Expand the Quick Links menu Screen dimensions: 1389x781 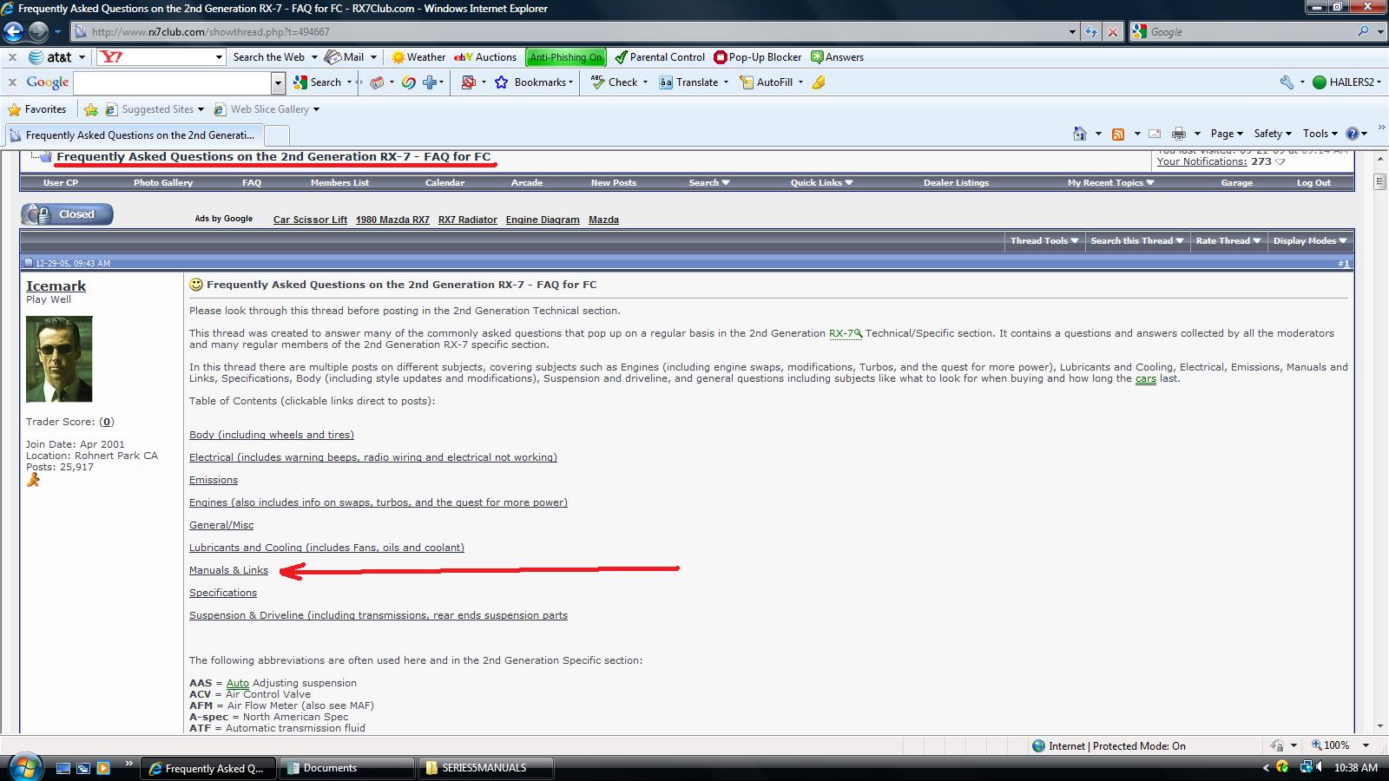pyautogui.click(x=821, y=183)
